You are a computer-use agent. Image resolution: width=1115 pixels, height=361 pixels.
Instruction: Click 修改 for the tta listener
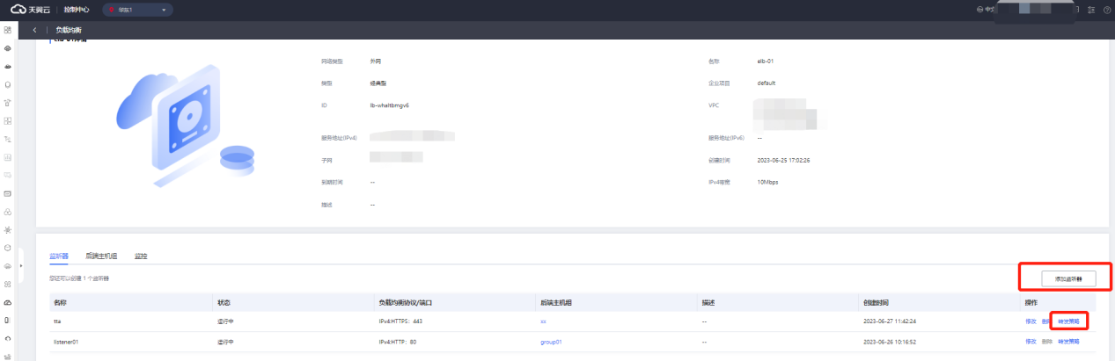coord(1031,321)
